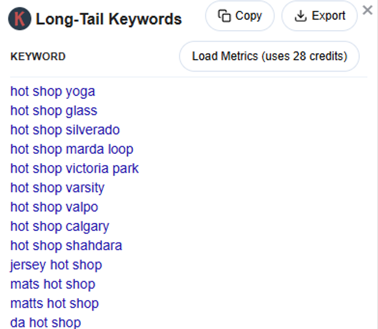
Task: Open 'hot shop victoria park' keyword
Action: pyautogui.click(x=74, y=168)
